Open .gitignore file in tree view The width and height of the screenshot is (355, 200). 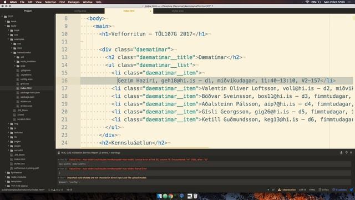[26, 71]
